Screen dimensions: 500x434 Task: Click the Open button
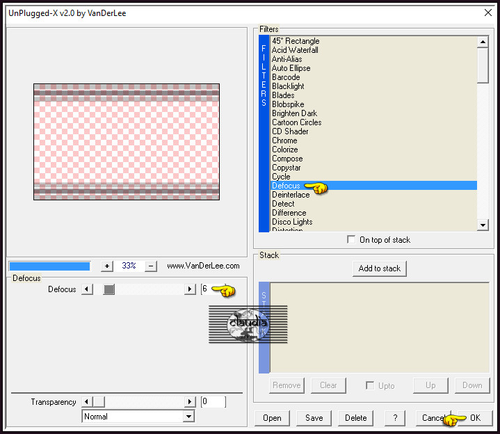(272, 418)
